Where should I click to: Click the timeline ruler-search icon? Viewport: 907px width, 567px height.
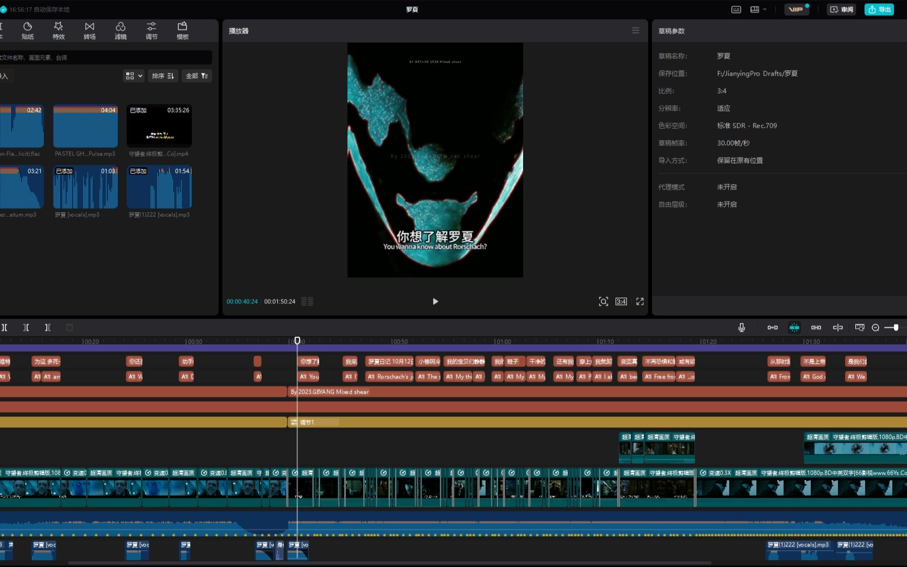[860, 327]
